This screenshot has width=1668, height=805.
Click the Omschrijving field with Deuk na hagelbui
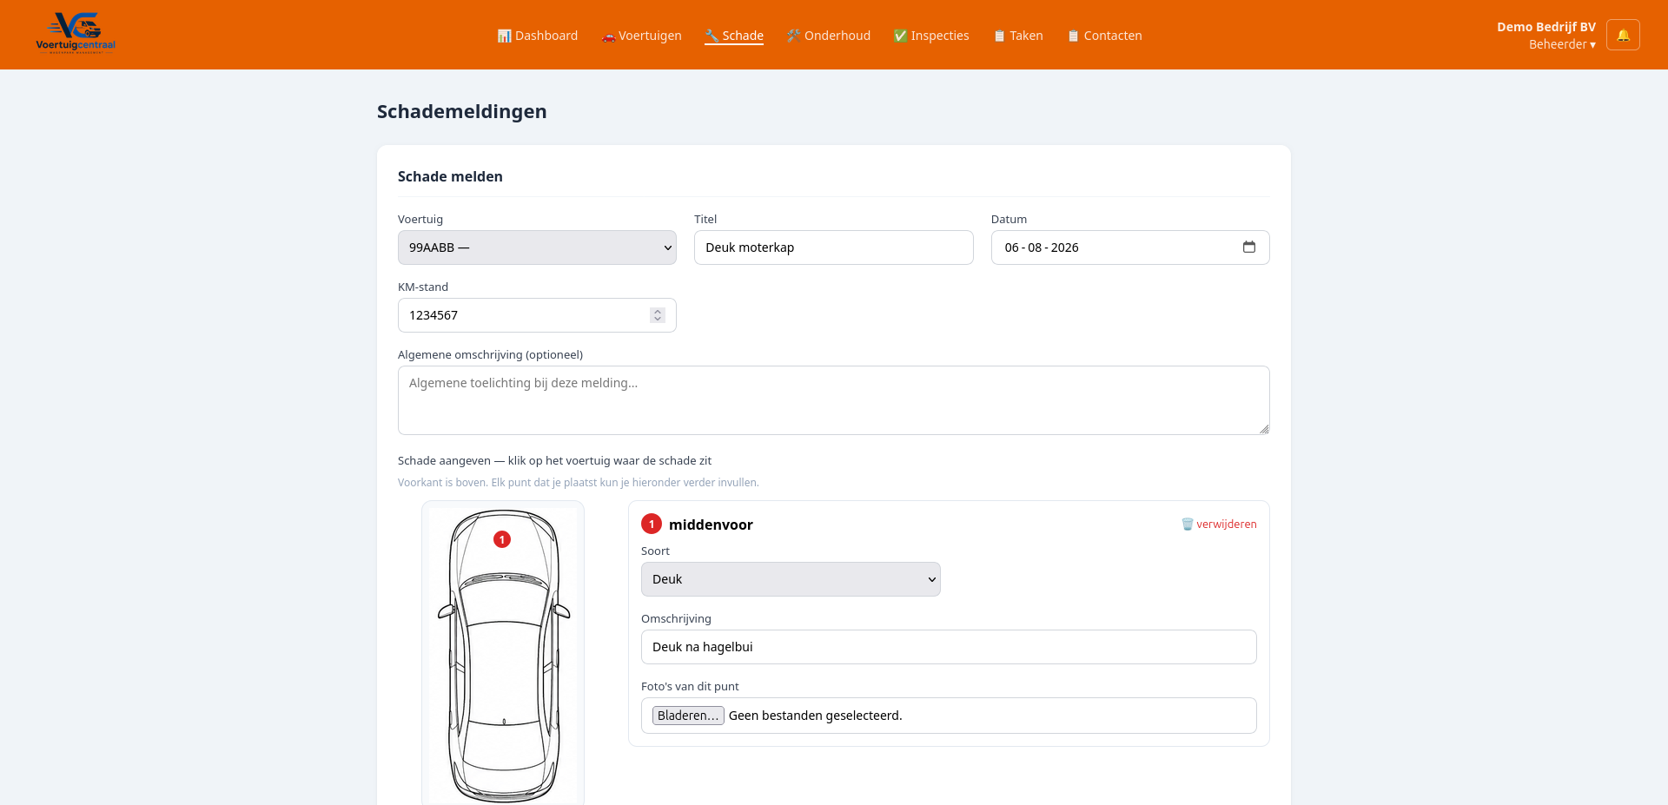949,647
